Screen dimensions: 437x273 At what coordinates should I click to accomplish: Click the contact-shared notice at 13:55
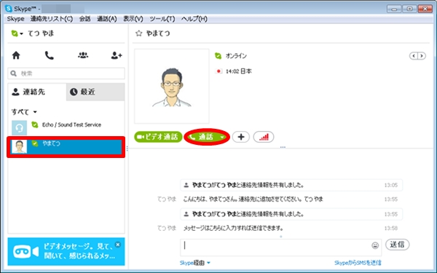[x=291, y=214]
